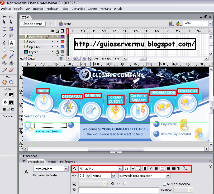Toggle show/hide all layers eye icon
The image size is (214, 194).
point(52,31)
